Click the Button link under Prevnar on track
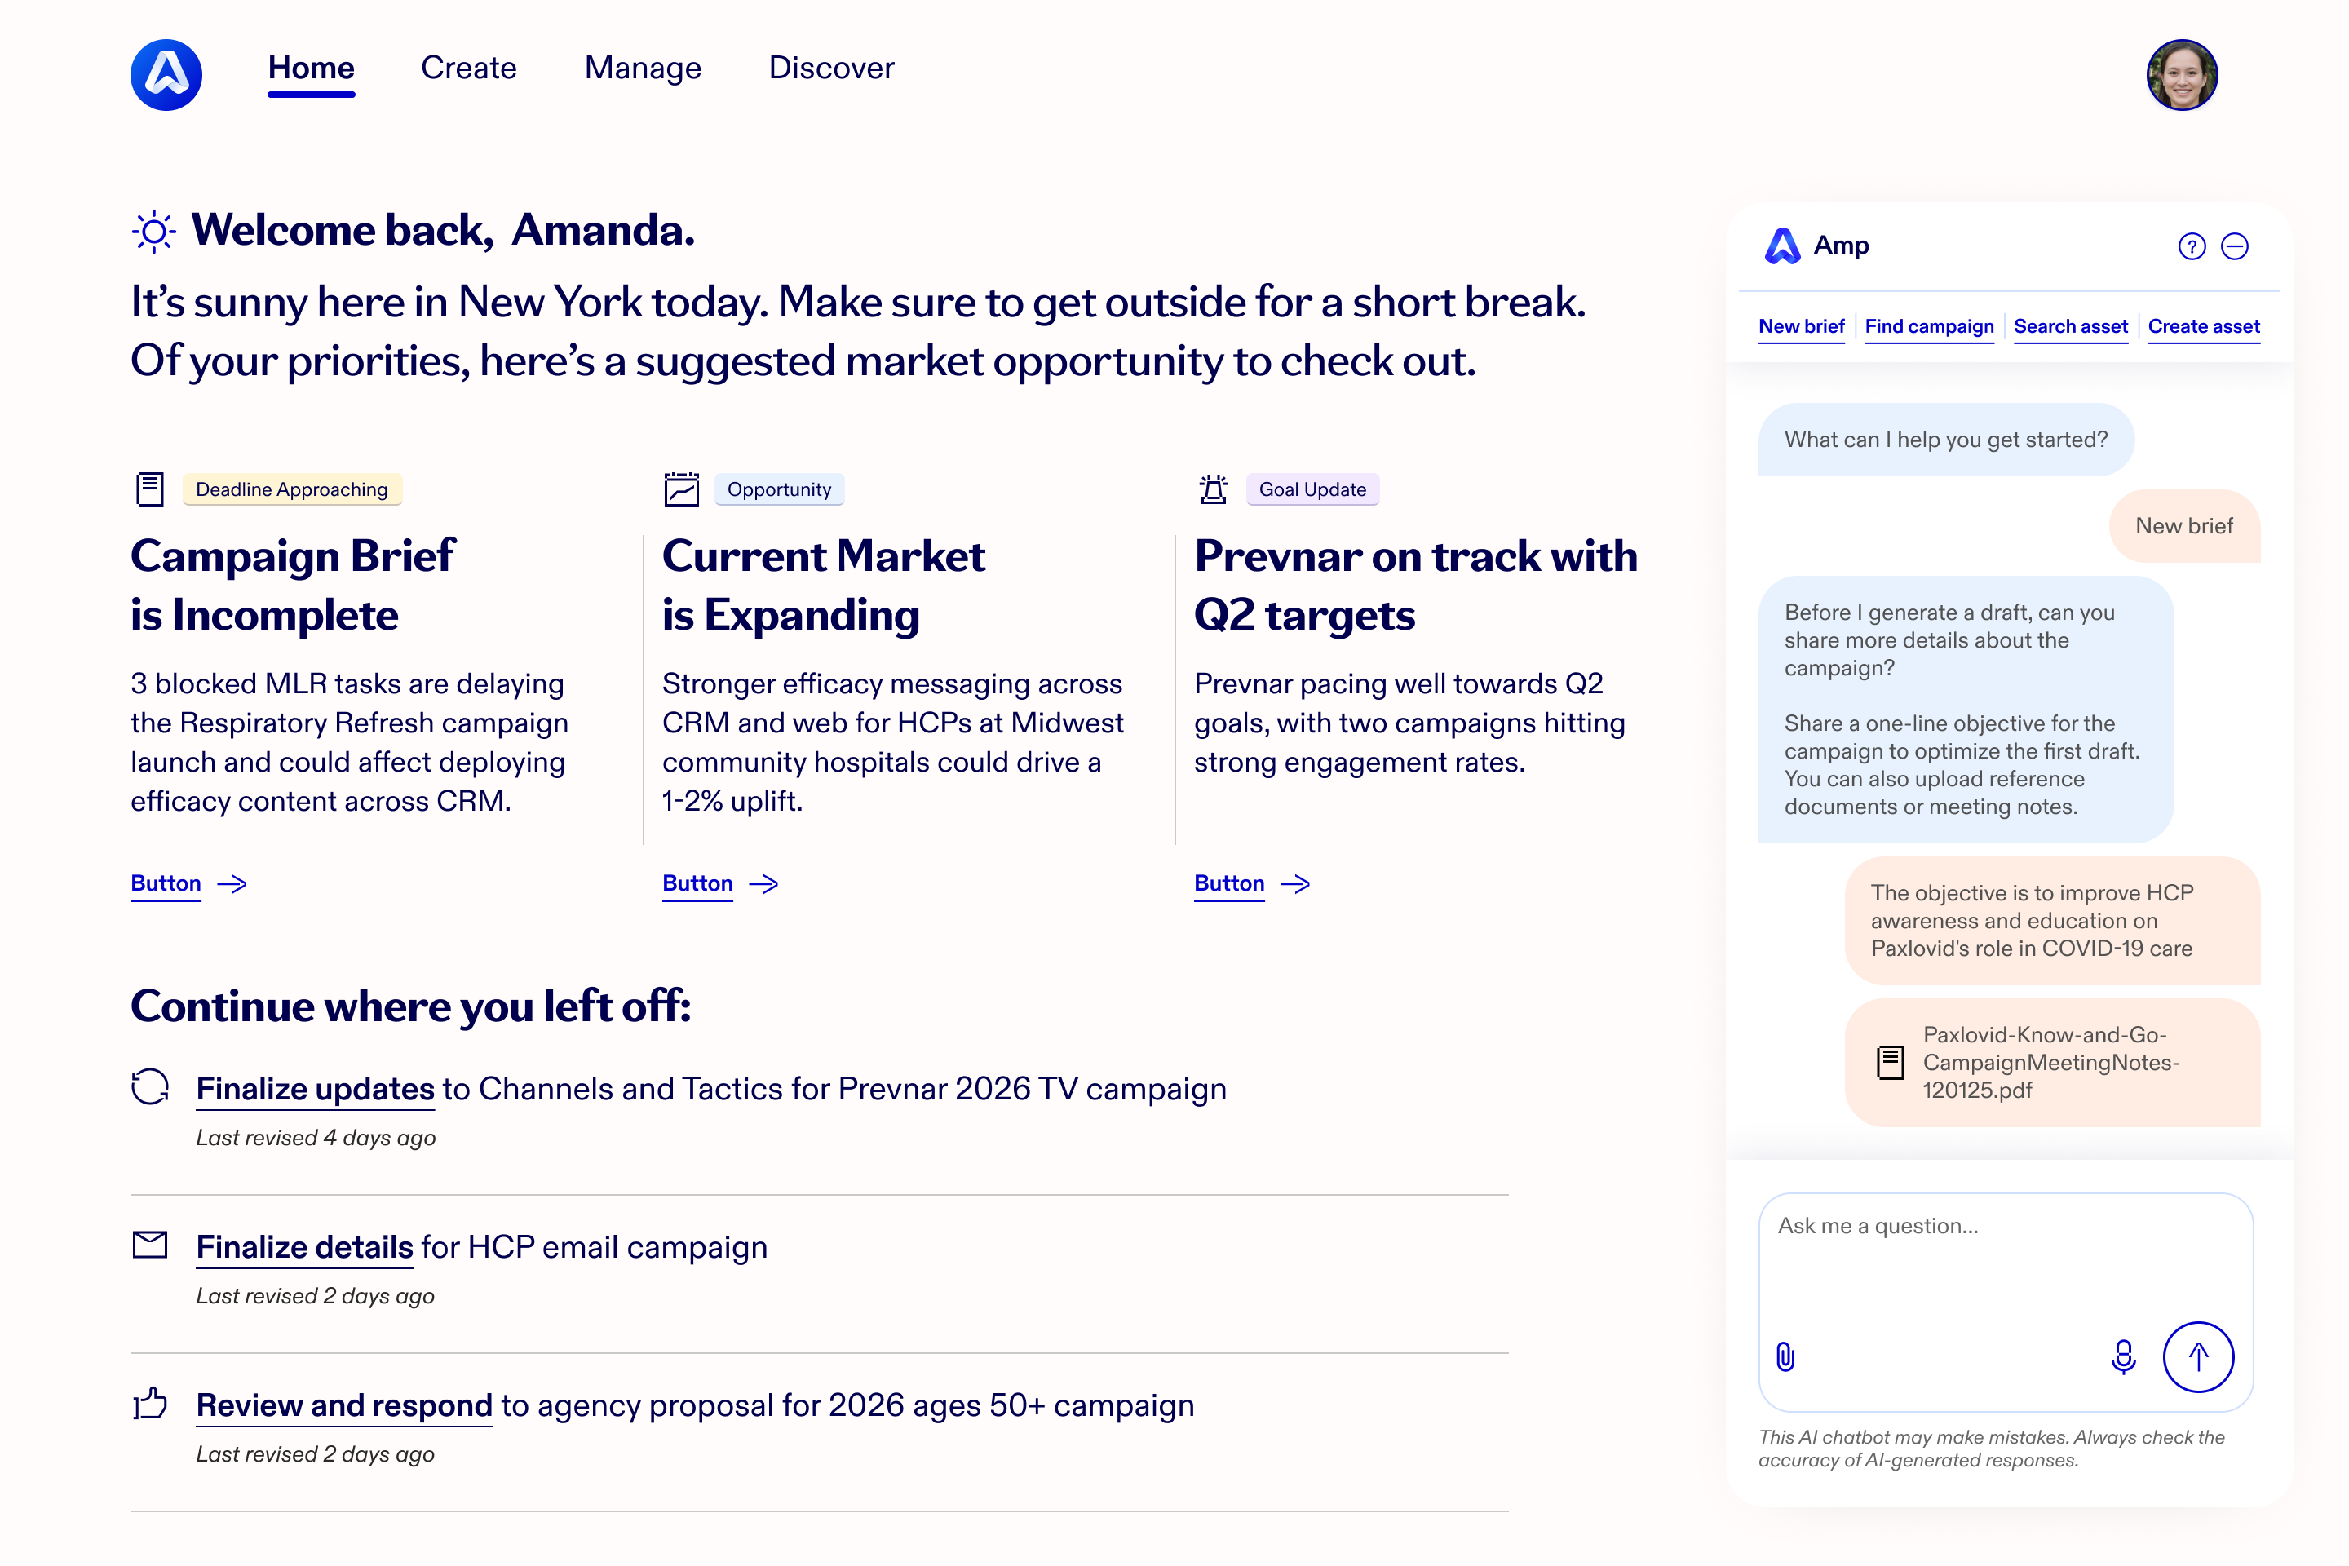This screenshot has width=2349, height=1566. [x=1229, y=884]
